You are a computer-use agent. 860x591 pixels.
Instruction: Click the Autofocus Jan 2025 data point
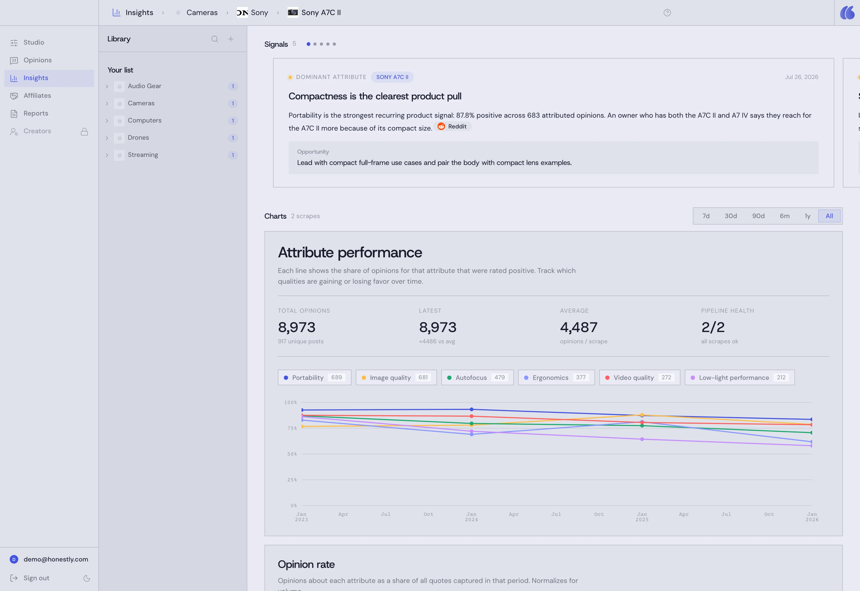pos(642,426)
